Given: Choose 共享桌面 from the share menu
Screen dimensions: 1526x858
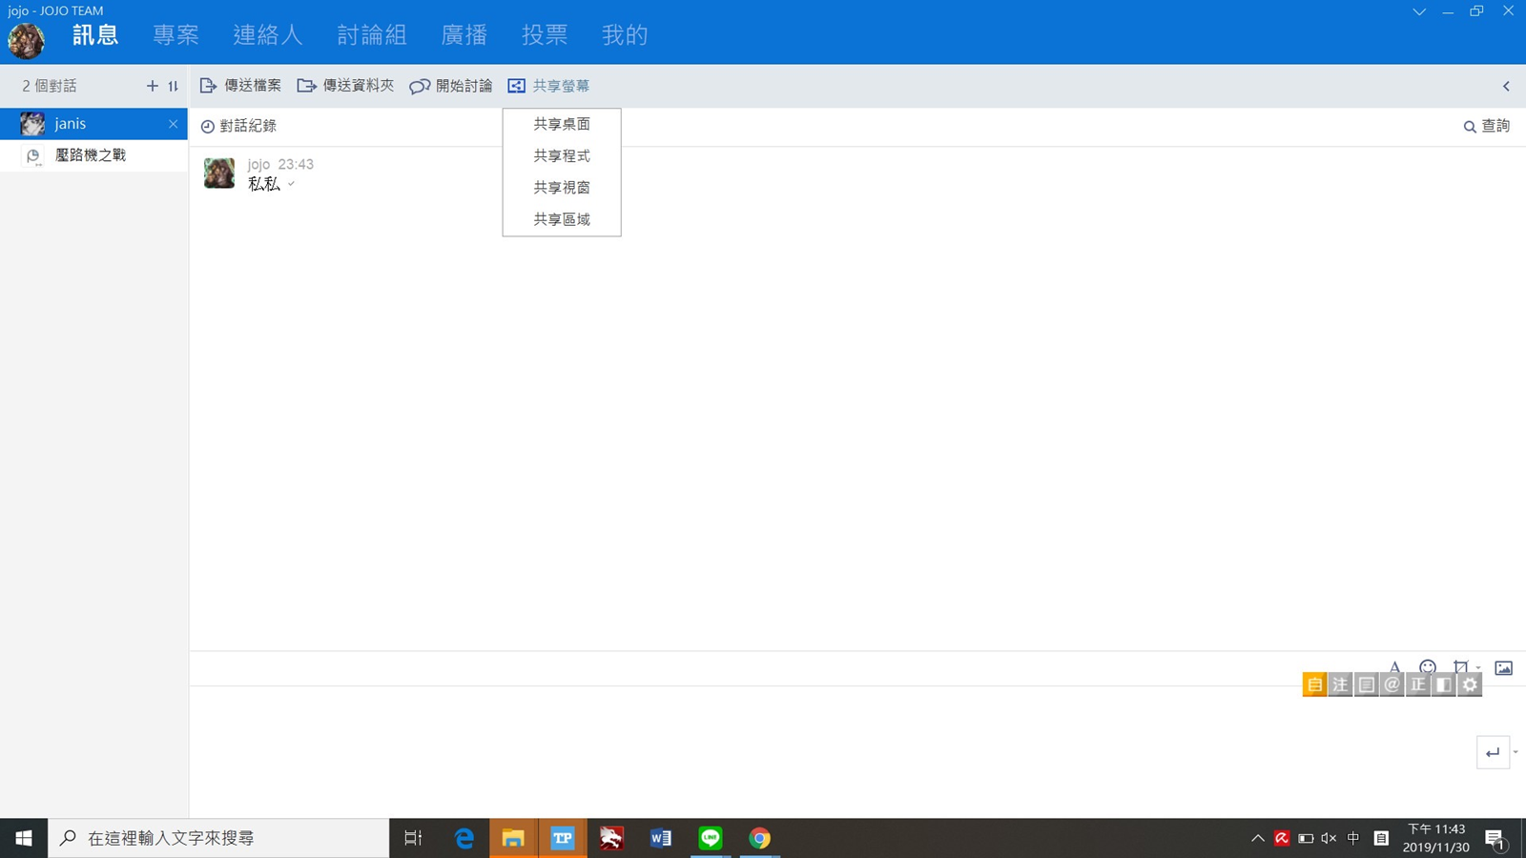Looking at the screenshot, I should click(x=562, y=124).
